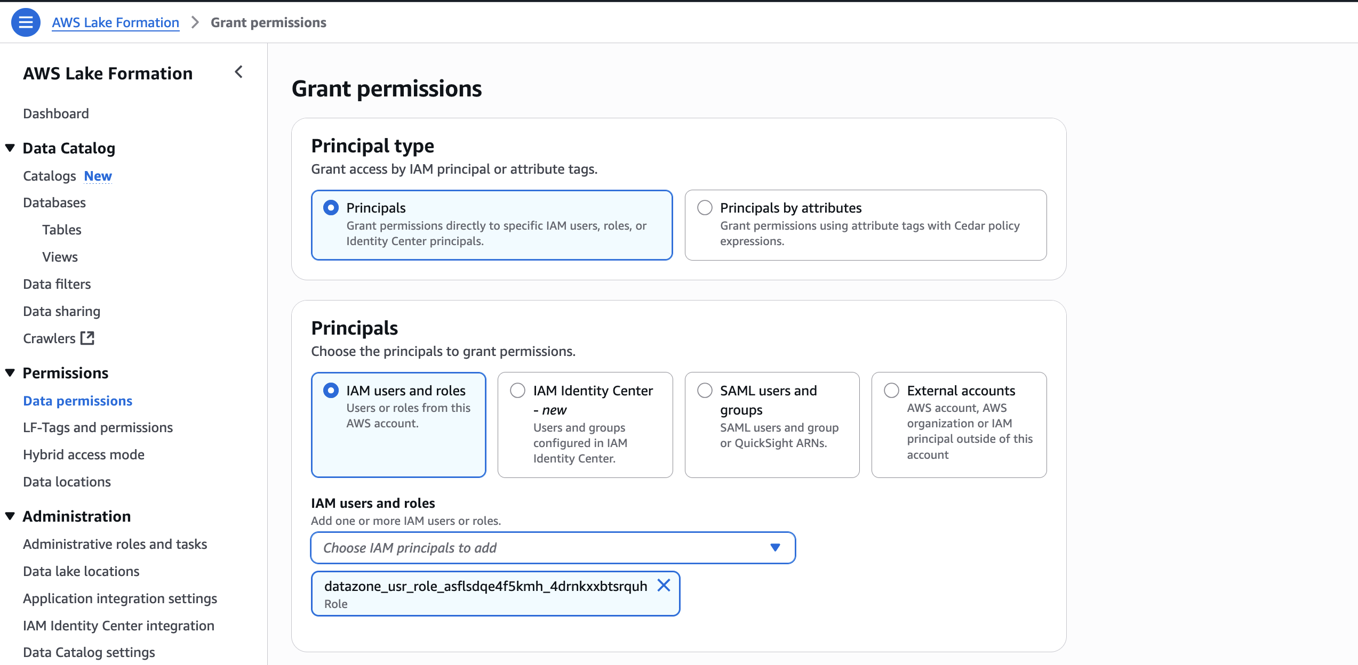
Task: Open the hamburger navigation menu icon
Action: pos(26,22)
